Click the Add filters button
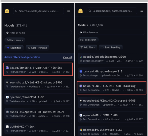This screenshot has height=136, width=148. [x=87, y=47]
